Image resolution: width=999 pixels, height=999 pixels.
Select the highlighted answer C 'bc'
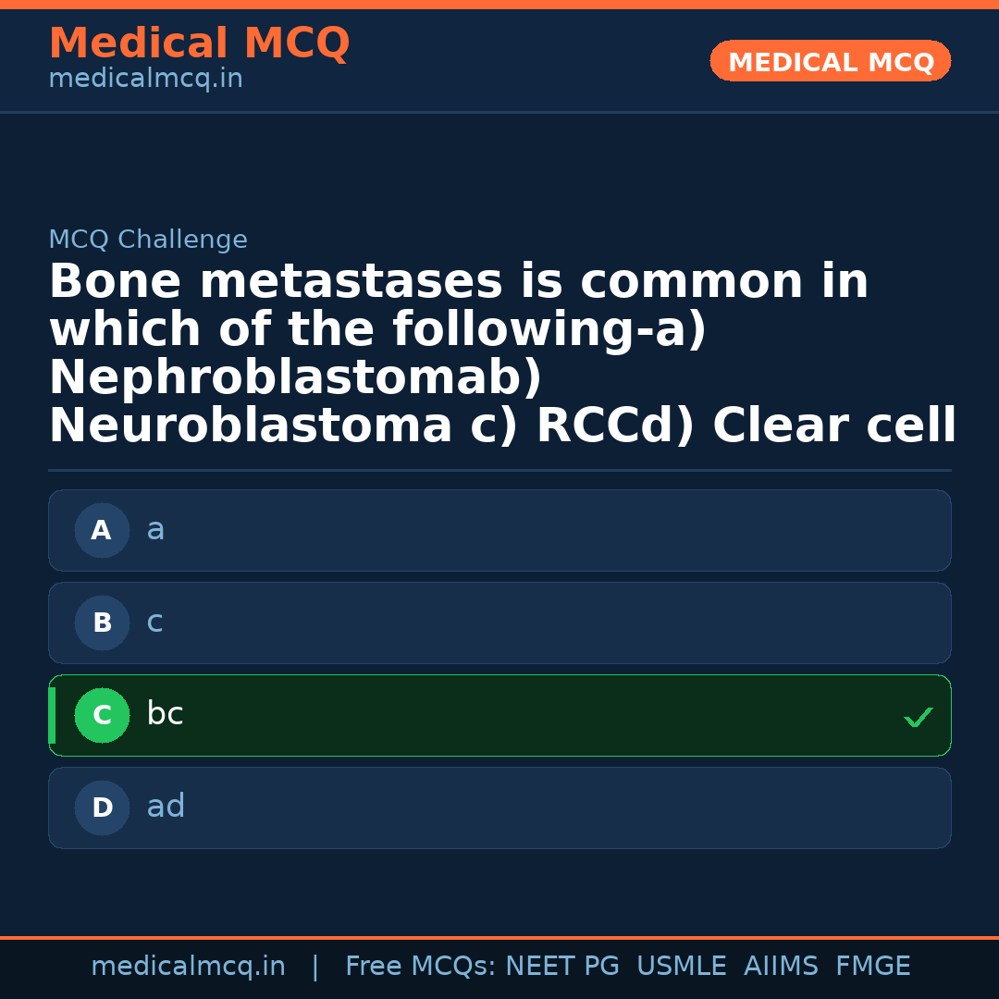click(499, 715)
